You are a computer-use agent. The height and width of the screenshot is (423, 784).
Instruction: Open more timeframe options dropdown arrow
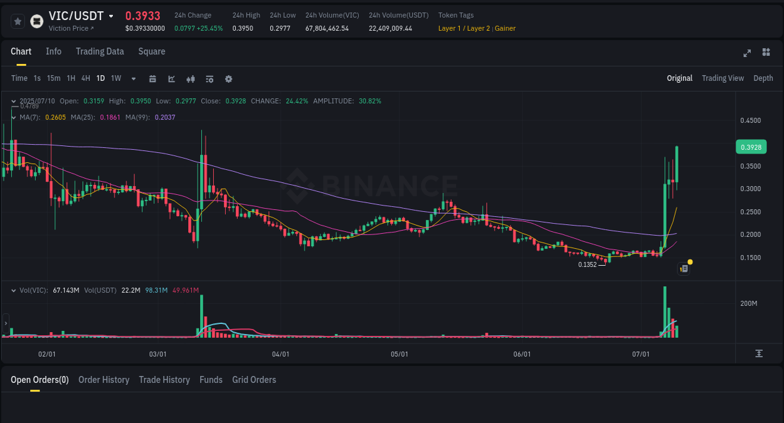tap(132, 78)
